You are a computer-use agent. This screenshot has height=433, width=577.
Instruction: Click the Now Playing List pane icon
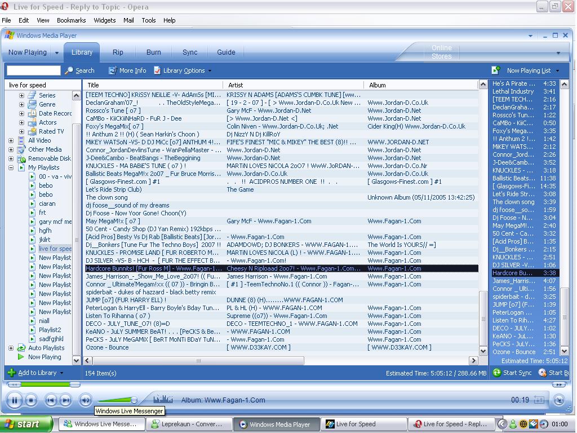point(496,70)
